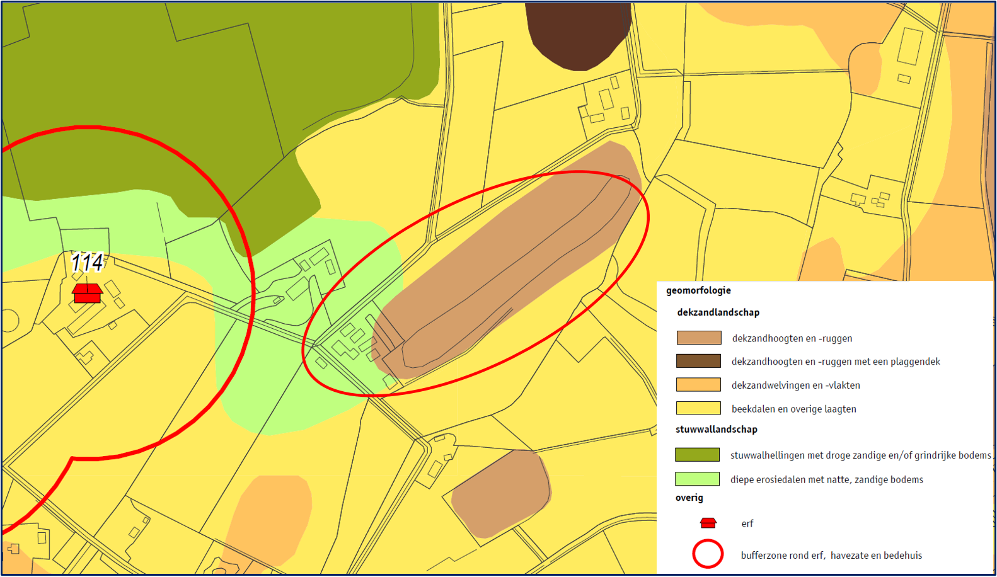Viewport: 997px width, 577px height.
Task: Click the dekzandlandschap legend heading
Action: [x=718, y=312]
